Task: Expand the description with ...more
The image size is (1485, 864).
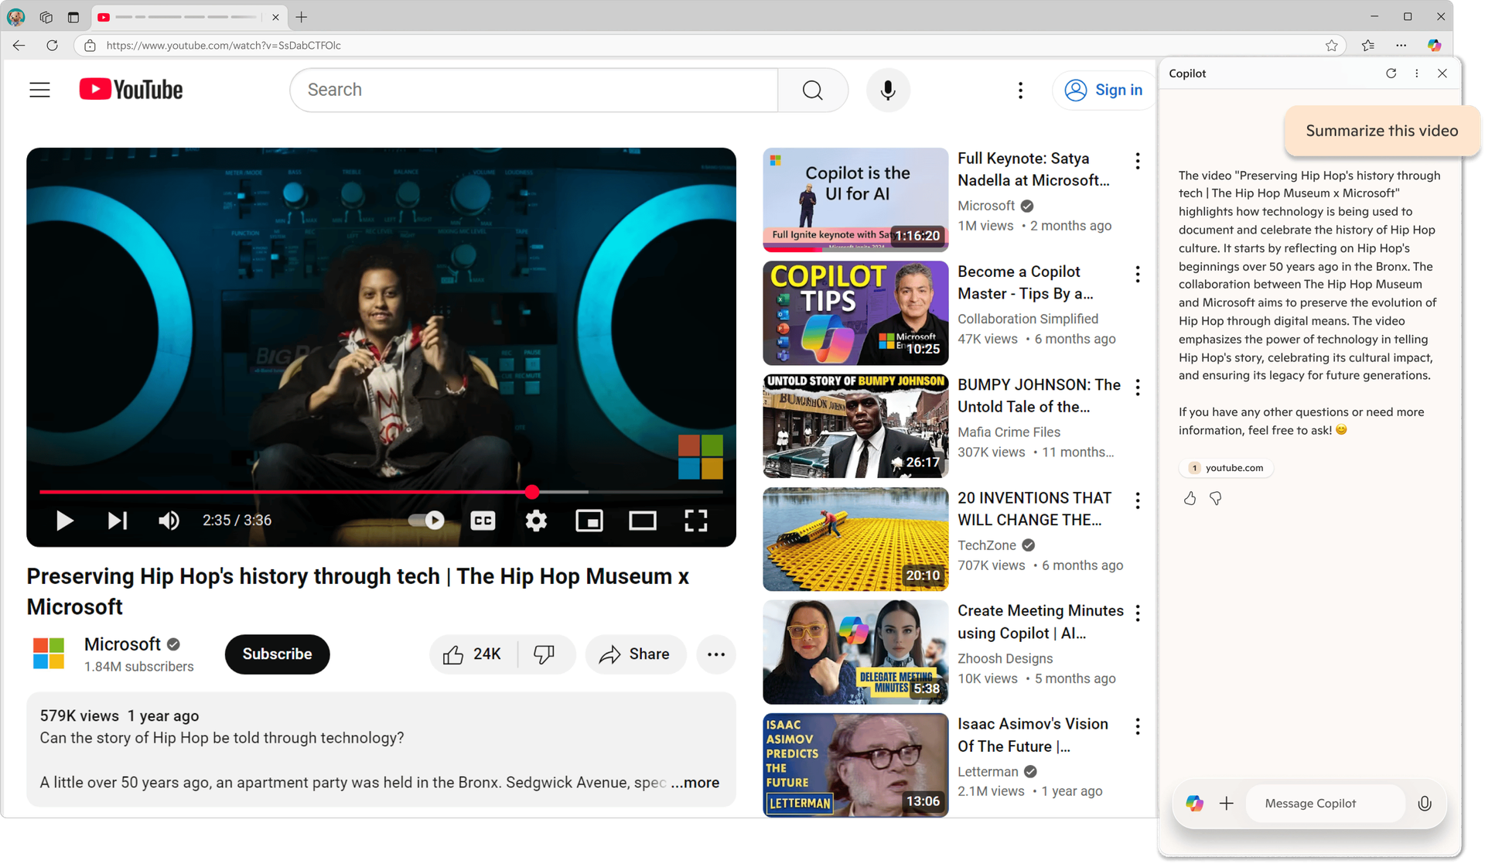Action: [695, 783]
